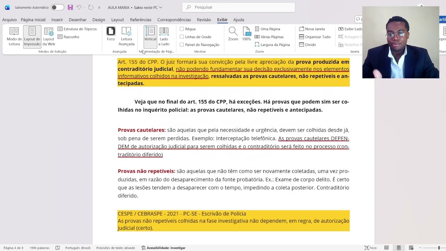Open the Design tab

pos(99,20)
